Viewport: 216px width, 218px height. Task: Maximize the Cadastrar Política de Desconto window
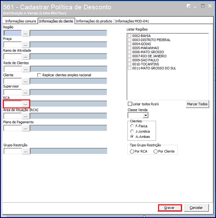pos(203,6)
